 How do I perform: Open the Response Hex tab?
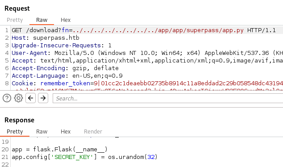[x=66, y=131]
